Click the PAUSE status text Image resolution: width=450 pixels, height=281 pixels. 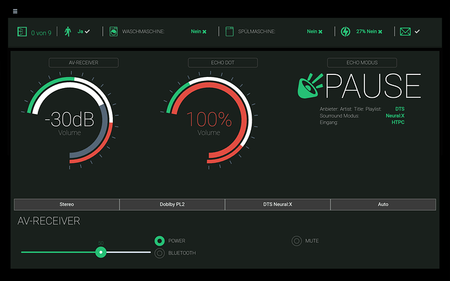pyautogui.click(x=373, y=86)
